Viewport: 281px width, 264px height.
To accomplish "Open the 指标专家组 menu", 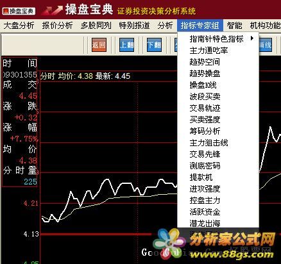I will pyautogui.click(x=200, y=26).
